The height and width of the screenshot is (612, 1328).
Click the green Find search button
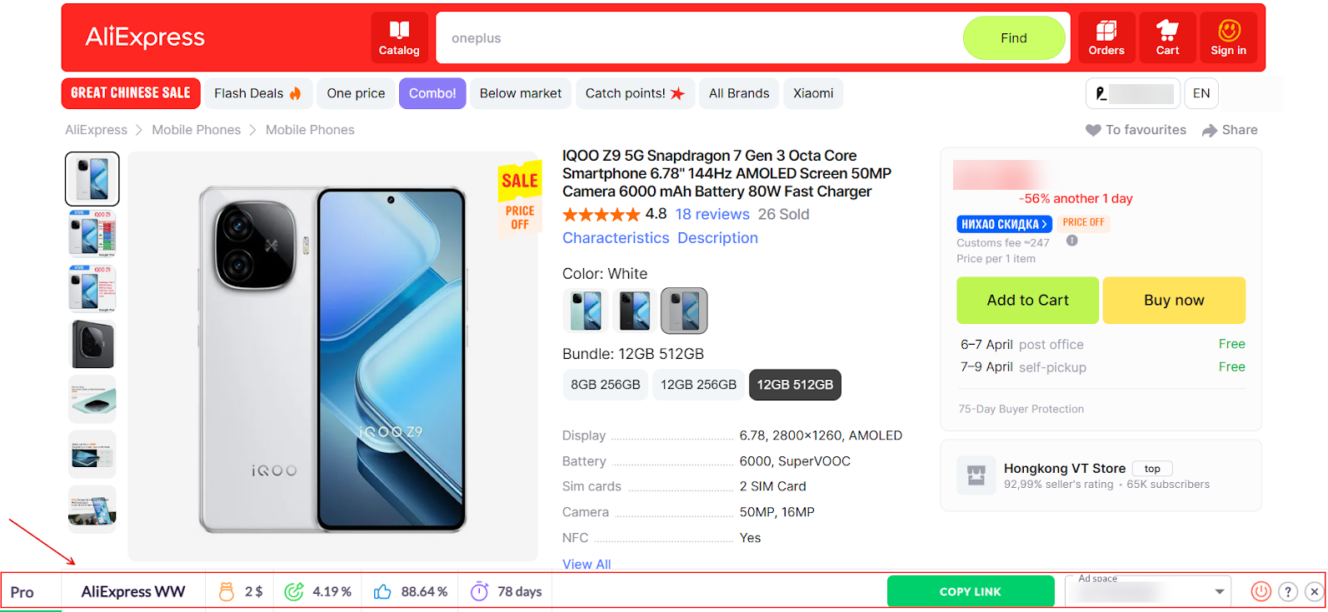pos(1014,38)
